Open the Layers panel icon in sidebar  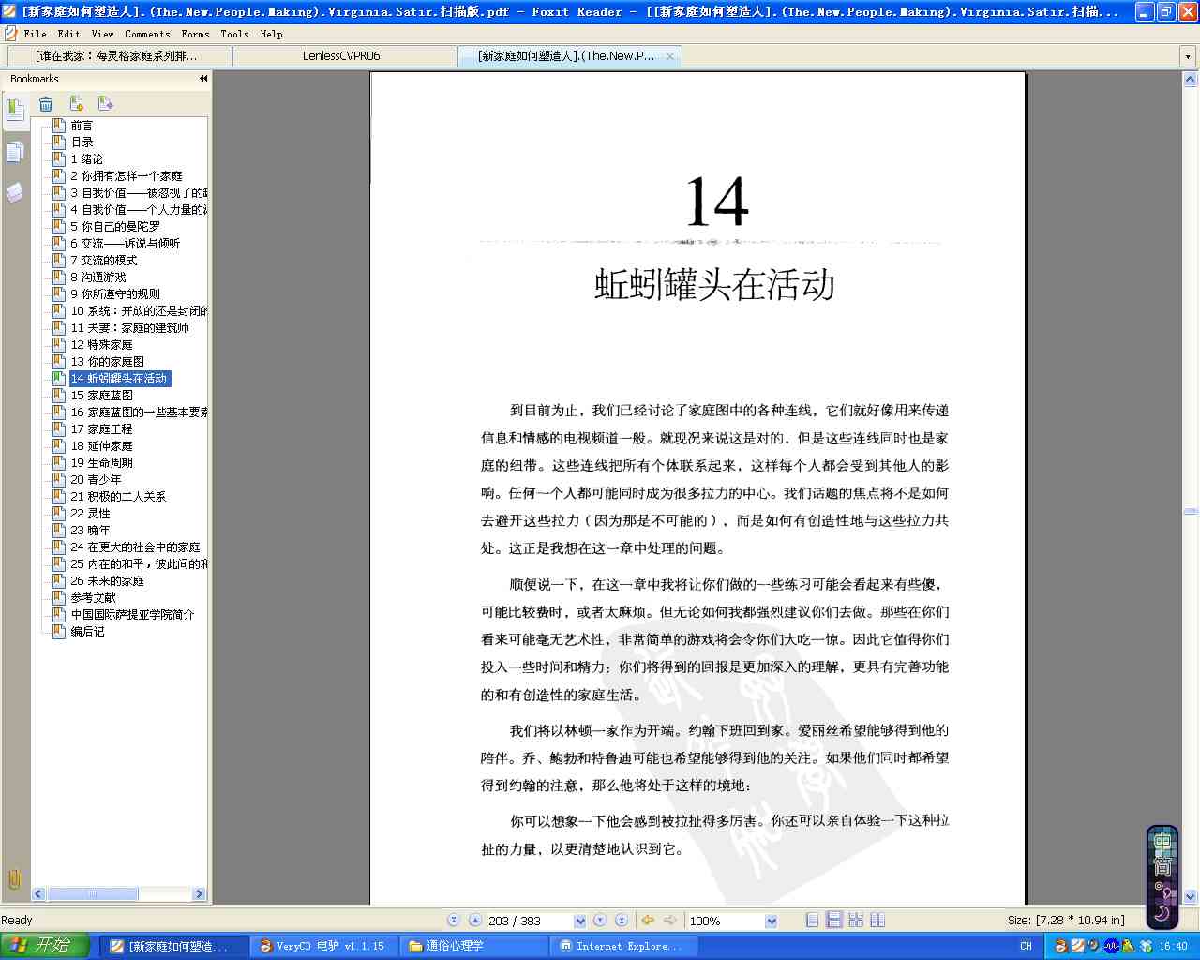click(15, 192)
